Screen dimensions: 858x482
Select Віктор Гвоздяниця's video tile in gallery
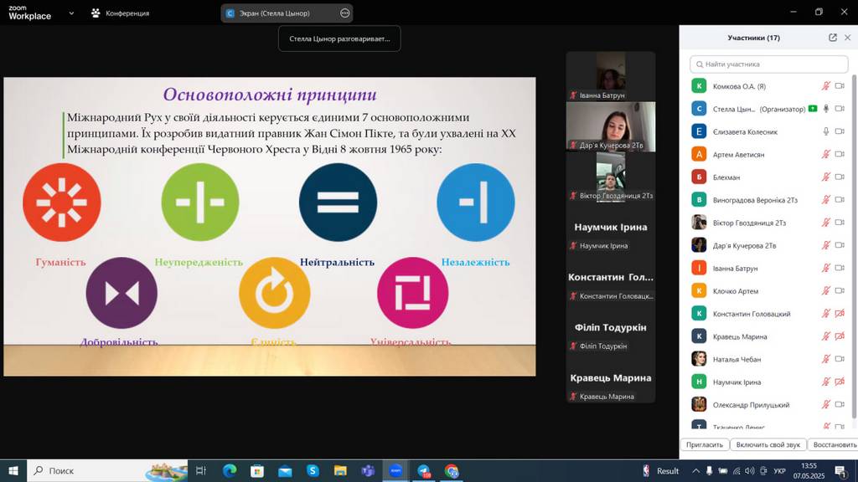coord(611,177)
